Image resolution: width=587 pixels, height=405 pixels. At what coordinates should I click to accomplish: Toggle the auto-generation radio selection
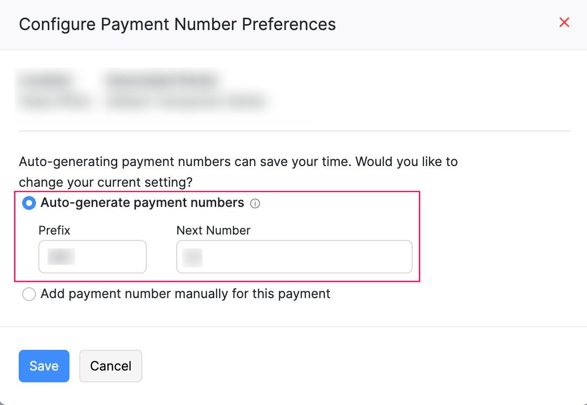(x=29, y=202)
